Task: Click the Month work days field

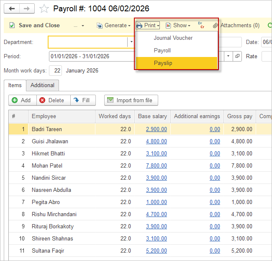Action: click(x=56, y=70)
